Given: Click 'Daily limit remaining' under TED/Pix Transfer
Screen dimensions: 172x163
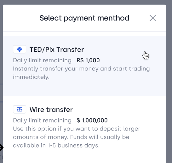Looking at the screenshot, I should 42,60.
